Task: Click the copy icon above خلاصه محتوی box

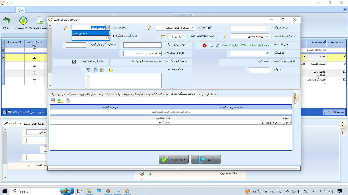Action: tap(96, 70)
